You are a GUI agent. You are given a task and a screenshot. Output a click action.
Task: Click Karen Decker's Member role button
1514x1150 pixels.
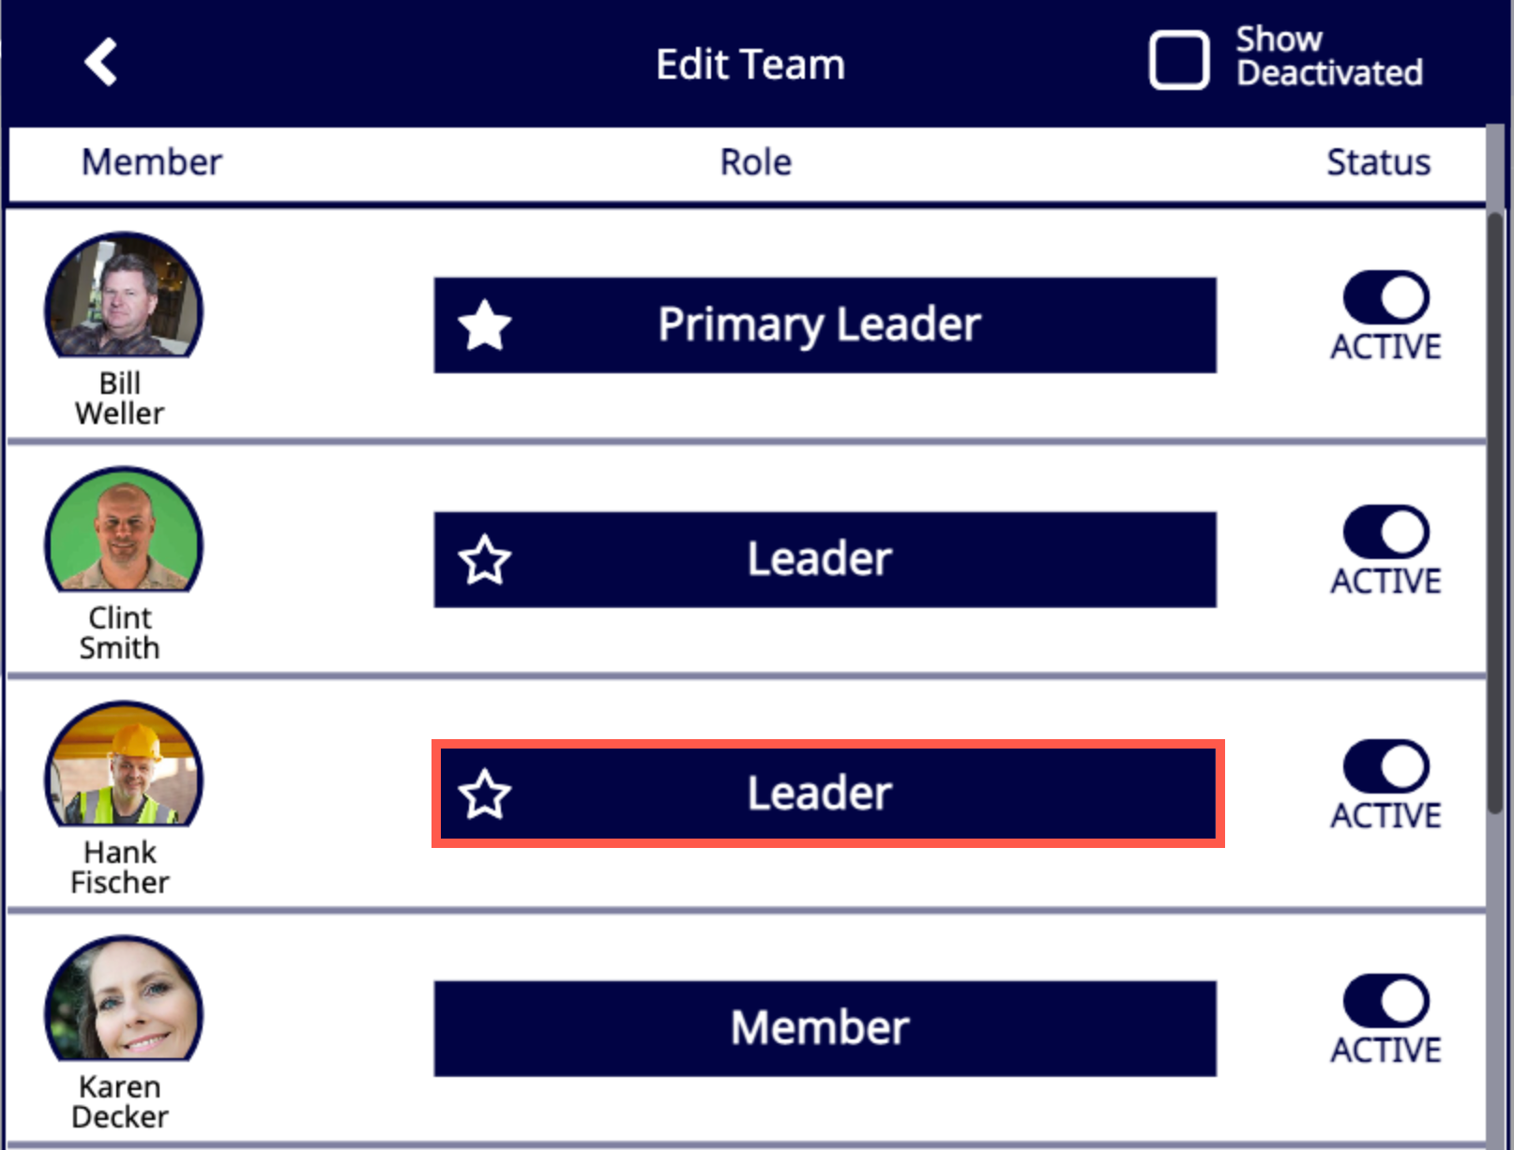tap(825, 1029)
